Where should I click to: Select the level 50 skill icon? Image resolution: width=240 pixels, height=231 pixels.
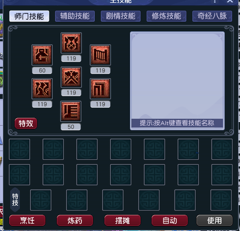coord(71,111)
